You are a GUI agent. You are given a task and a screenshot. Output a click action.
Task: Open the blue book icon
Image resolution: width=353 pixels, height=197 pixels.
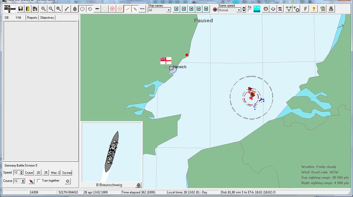pos(273,9)
